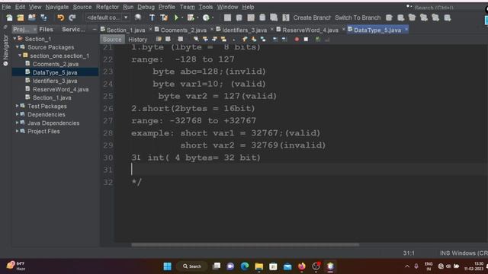Click the Profile Project icon

pos(206,18)
